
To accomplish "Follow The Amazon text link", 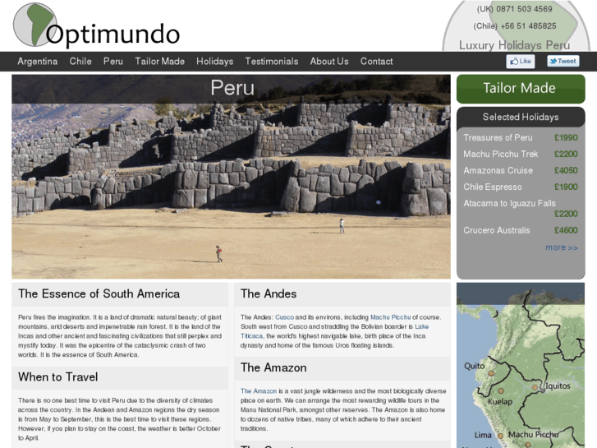I will pyautogui.click(x=259, y=391).
